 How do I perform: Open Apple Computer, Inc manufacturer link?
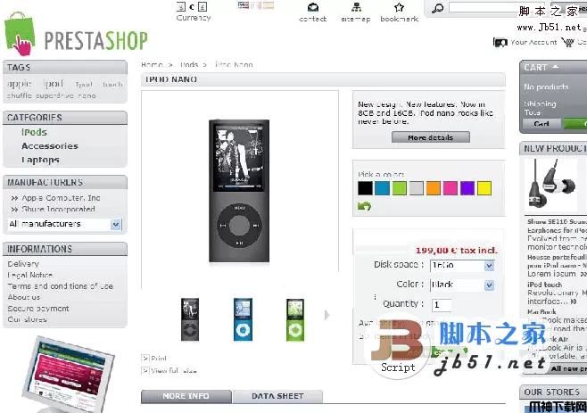(61, 198)
